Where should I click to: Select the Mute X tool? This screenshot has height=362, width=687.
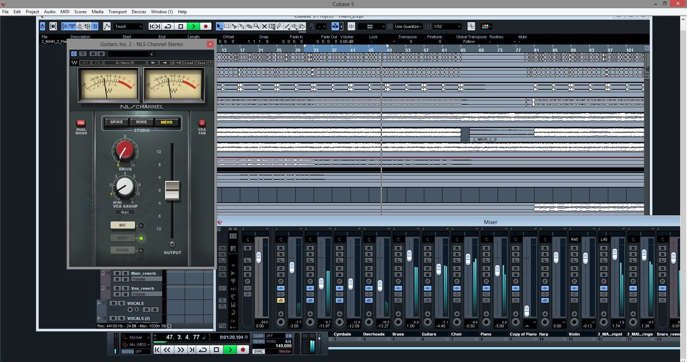coord(264,26)
